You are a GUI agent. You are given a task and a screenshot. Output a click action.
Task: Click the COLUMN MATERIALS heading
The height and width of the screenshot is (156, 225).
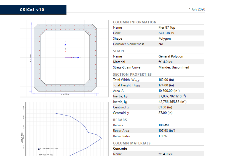132,143
